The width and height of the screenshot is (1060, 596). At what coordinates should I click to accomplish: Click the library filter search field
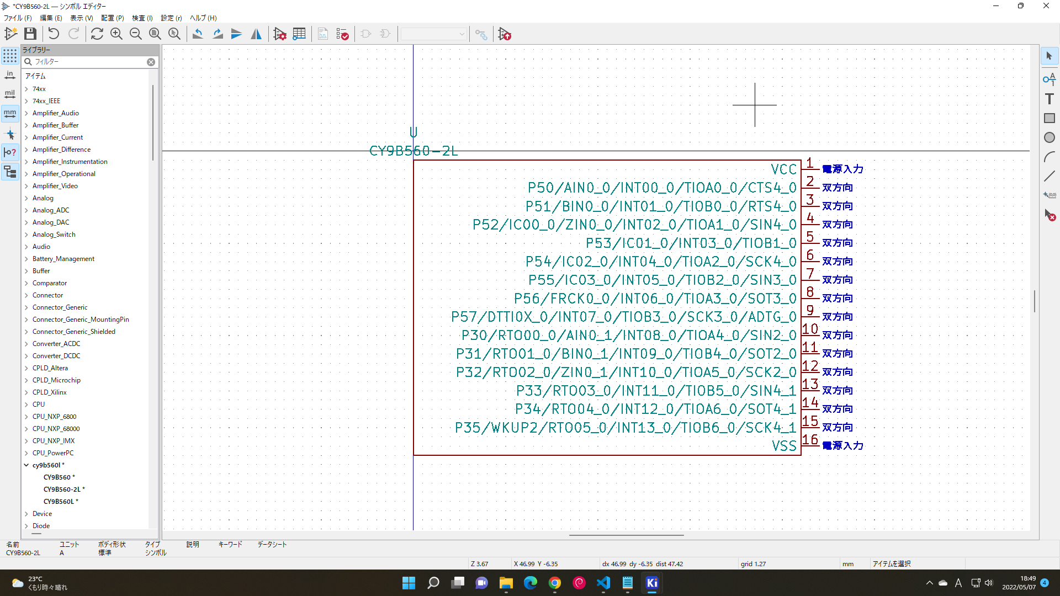pyautogui.click(x=88, y=62)
